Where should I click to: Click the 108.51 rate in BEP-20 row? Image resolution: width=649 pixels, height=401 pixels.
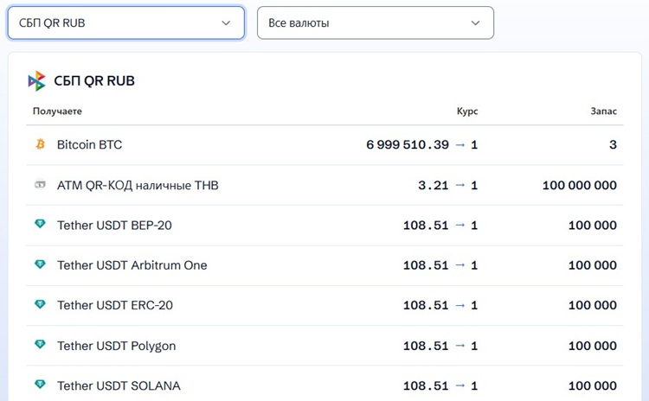[x=426, y=226]
